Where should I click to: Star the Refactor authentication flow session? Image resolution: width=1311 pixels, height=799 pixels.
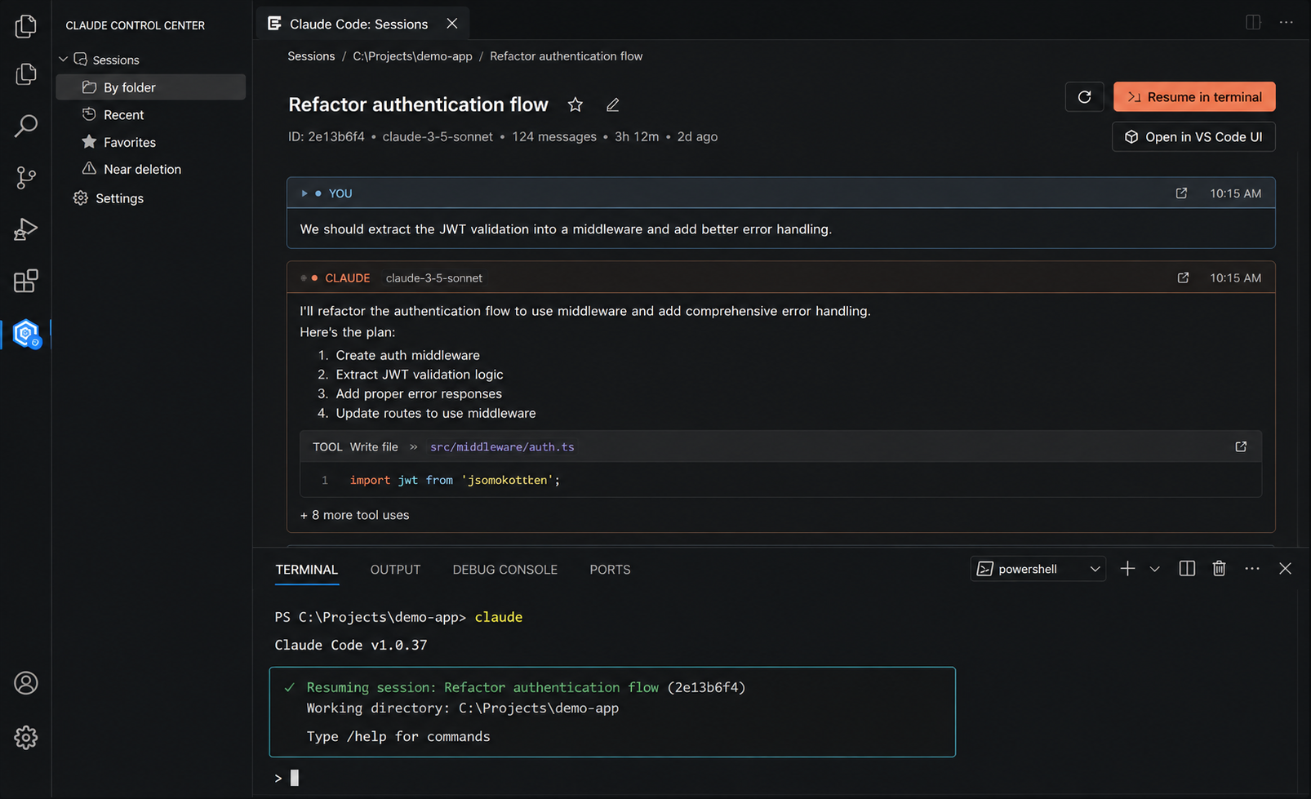tap(576, 104)
